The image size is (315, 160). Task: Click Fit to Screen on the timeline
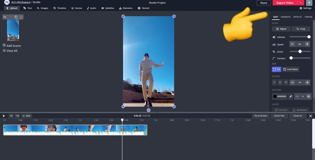point(261,116)
